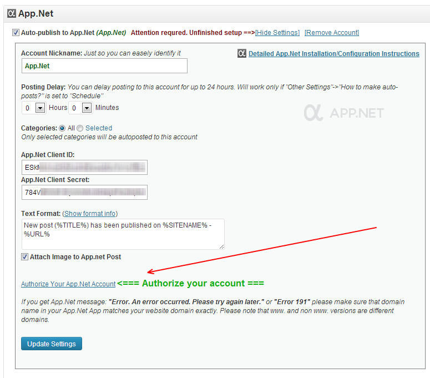The width and height of the screenshot is (430, 378).
Task: Click inside the Text Format textarea
Action: [123, 234]
